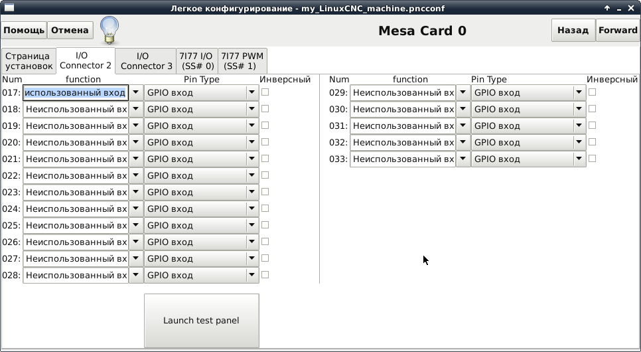The image size is (641, 352).
Task: Open Pin Type dropdown for pin 030
Action: coord(529,110)
